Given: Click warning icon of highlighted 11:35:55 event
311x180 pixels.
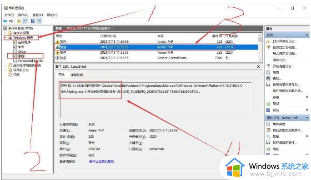Looking at the screenshot, I should click(x=57, y=47).
